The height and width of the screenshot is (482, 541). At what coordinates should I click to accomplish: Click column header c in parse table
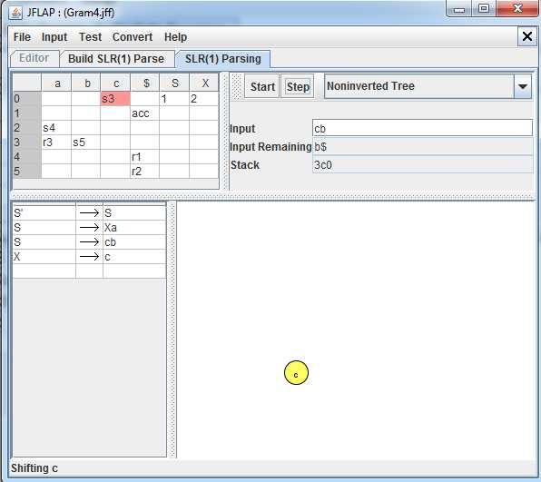(x=115, y=84)
